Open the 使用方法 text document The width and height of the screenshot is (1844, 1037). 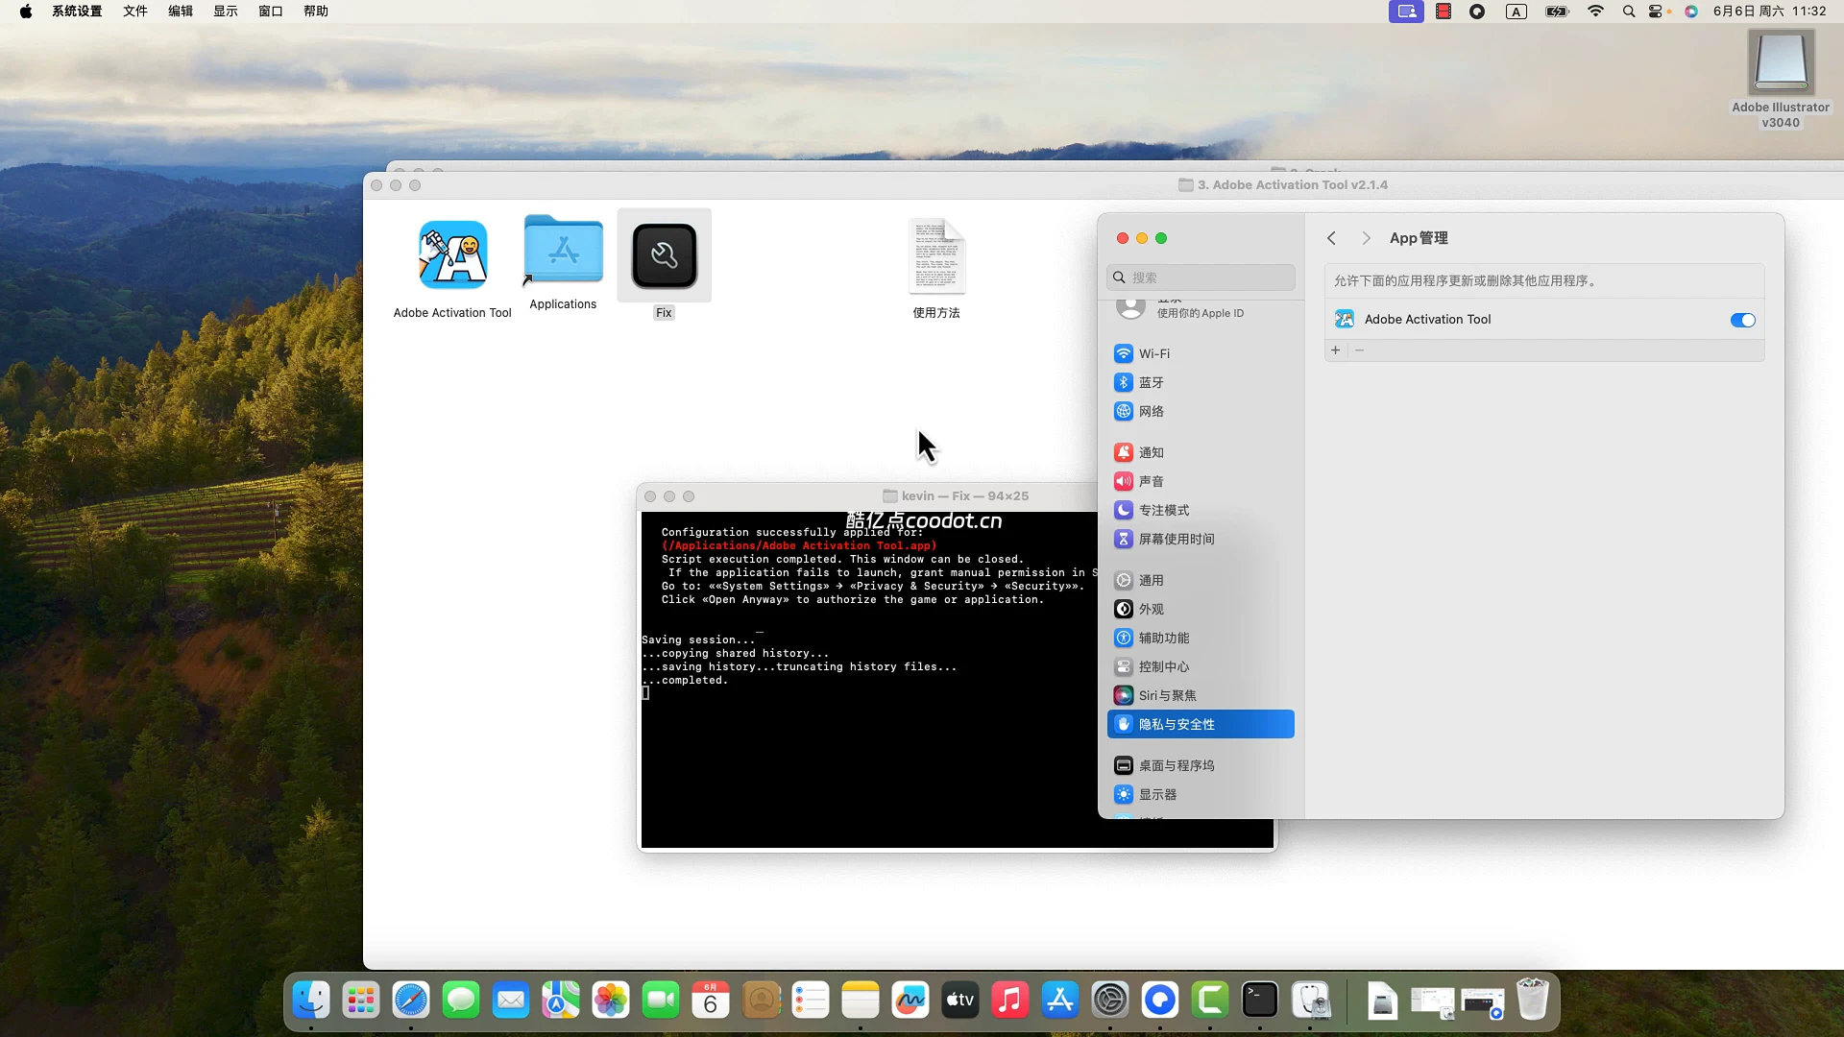pyautogui.click(x=936, y=255)
